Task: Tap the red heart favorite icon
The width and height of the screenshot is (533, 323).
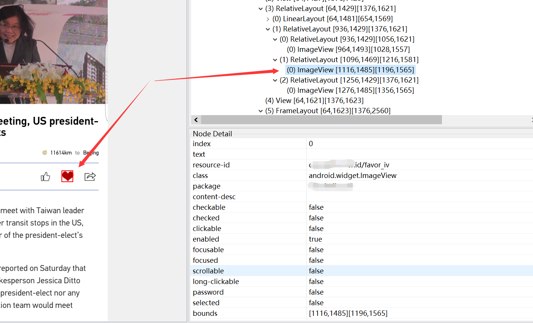Action: [x=68, y=176]
